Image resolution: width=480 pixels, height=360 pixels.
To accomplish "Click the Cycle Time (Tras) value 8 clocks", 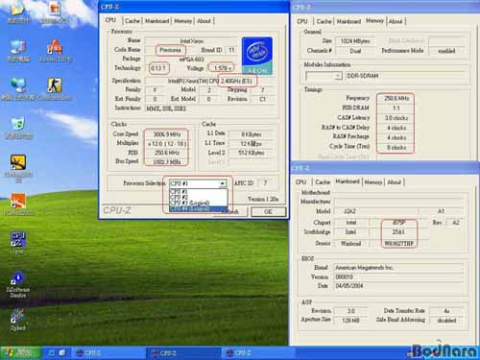I will tap(396, 148).
